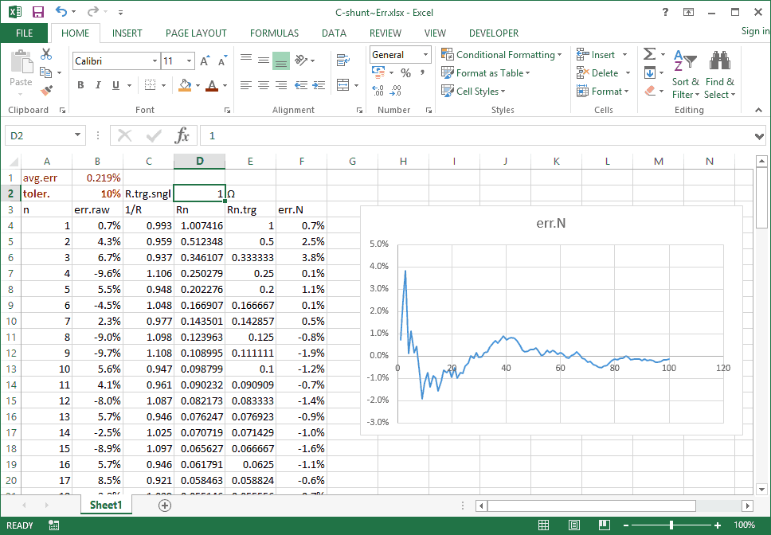Click the Sheet1 worksheet tab
This screenshot has width=771, height=535.
click(106, 505)
